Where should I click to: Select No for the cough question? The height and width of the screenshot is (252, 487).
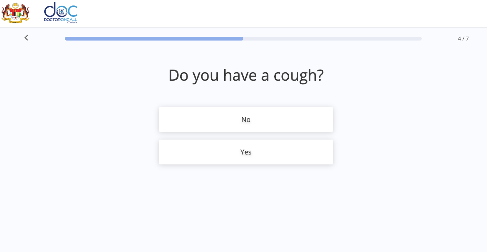click(x=246, y=120)
